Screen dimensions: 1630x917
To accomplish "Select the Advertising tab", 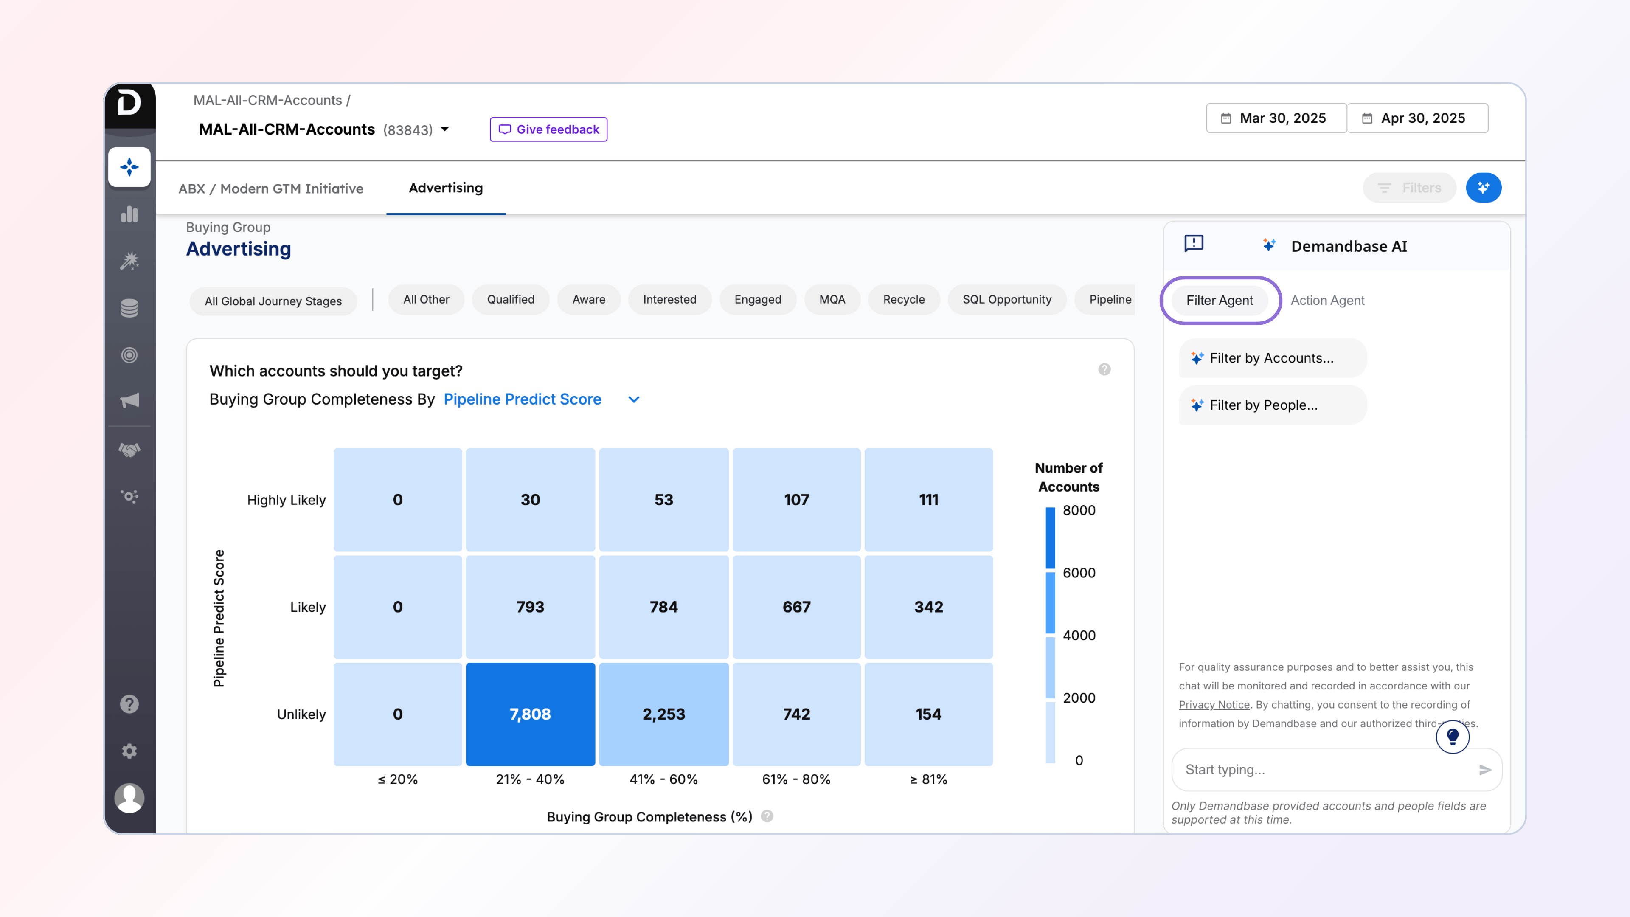I will 445,188.
